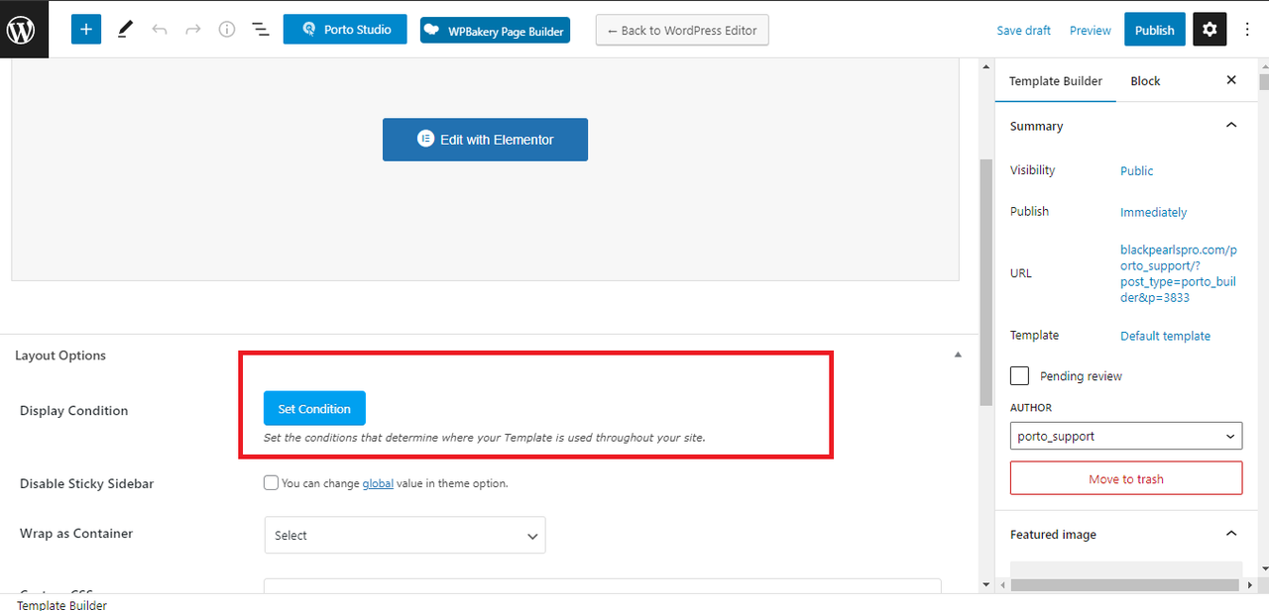Open Porto Studio

point(346,30)
